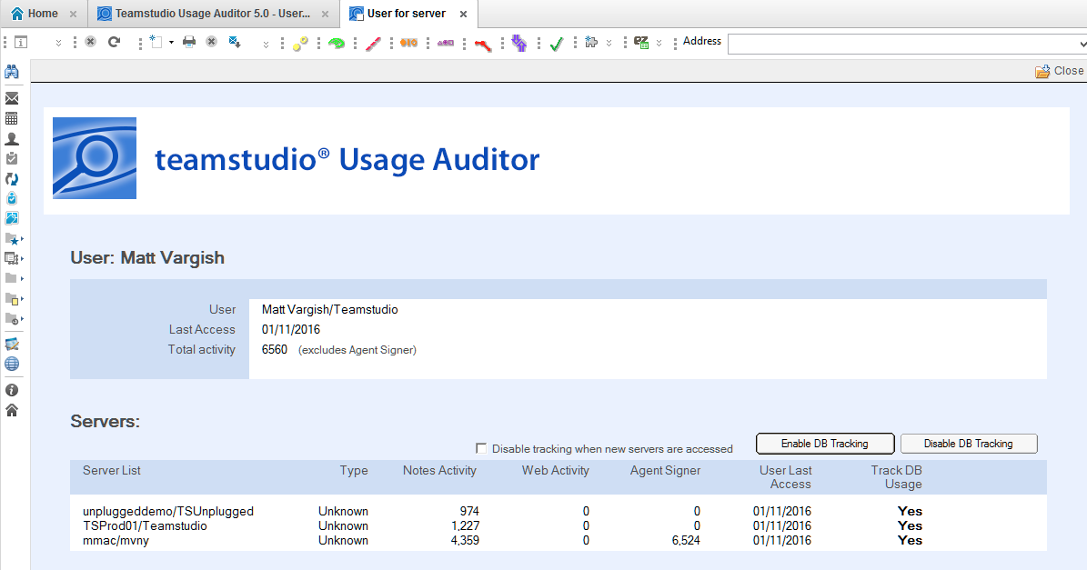Screen dimensions: 1087x570
Task: Click the orange circles toolbar icon
Action: coord(409,43)
